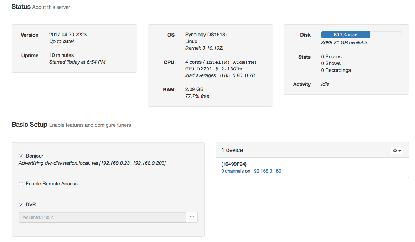Screen dimensions: 415x242
Task: Select the 0 Recordings stat
Action: tap(336, 70)
